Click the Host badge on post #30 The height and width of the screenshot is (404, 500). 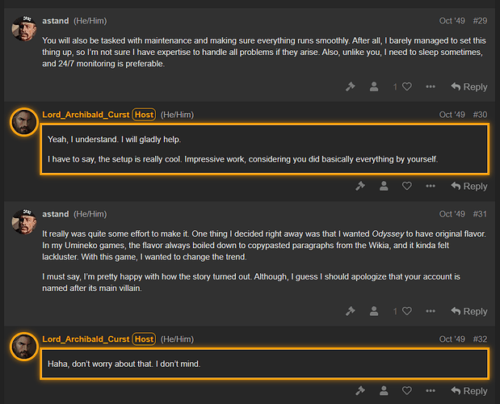tap(144, 115)
